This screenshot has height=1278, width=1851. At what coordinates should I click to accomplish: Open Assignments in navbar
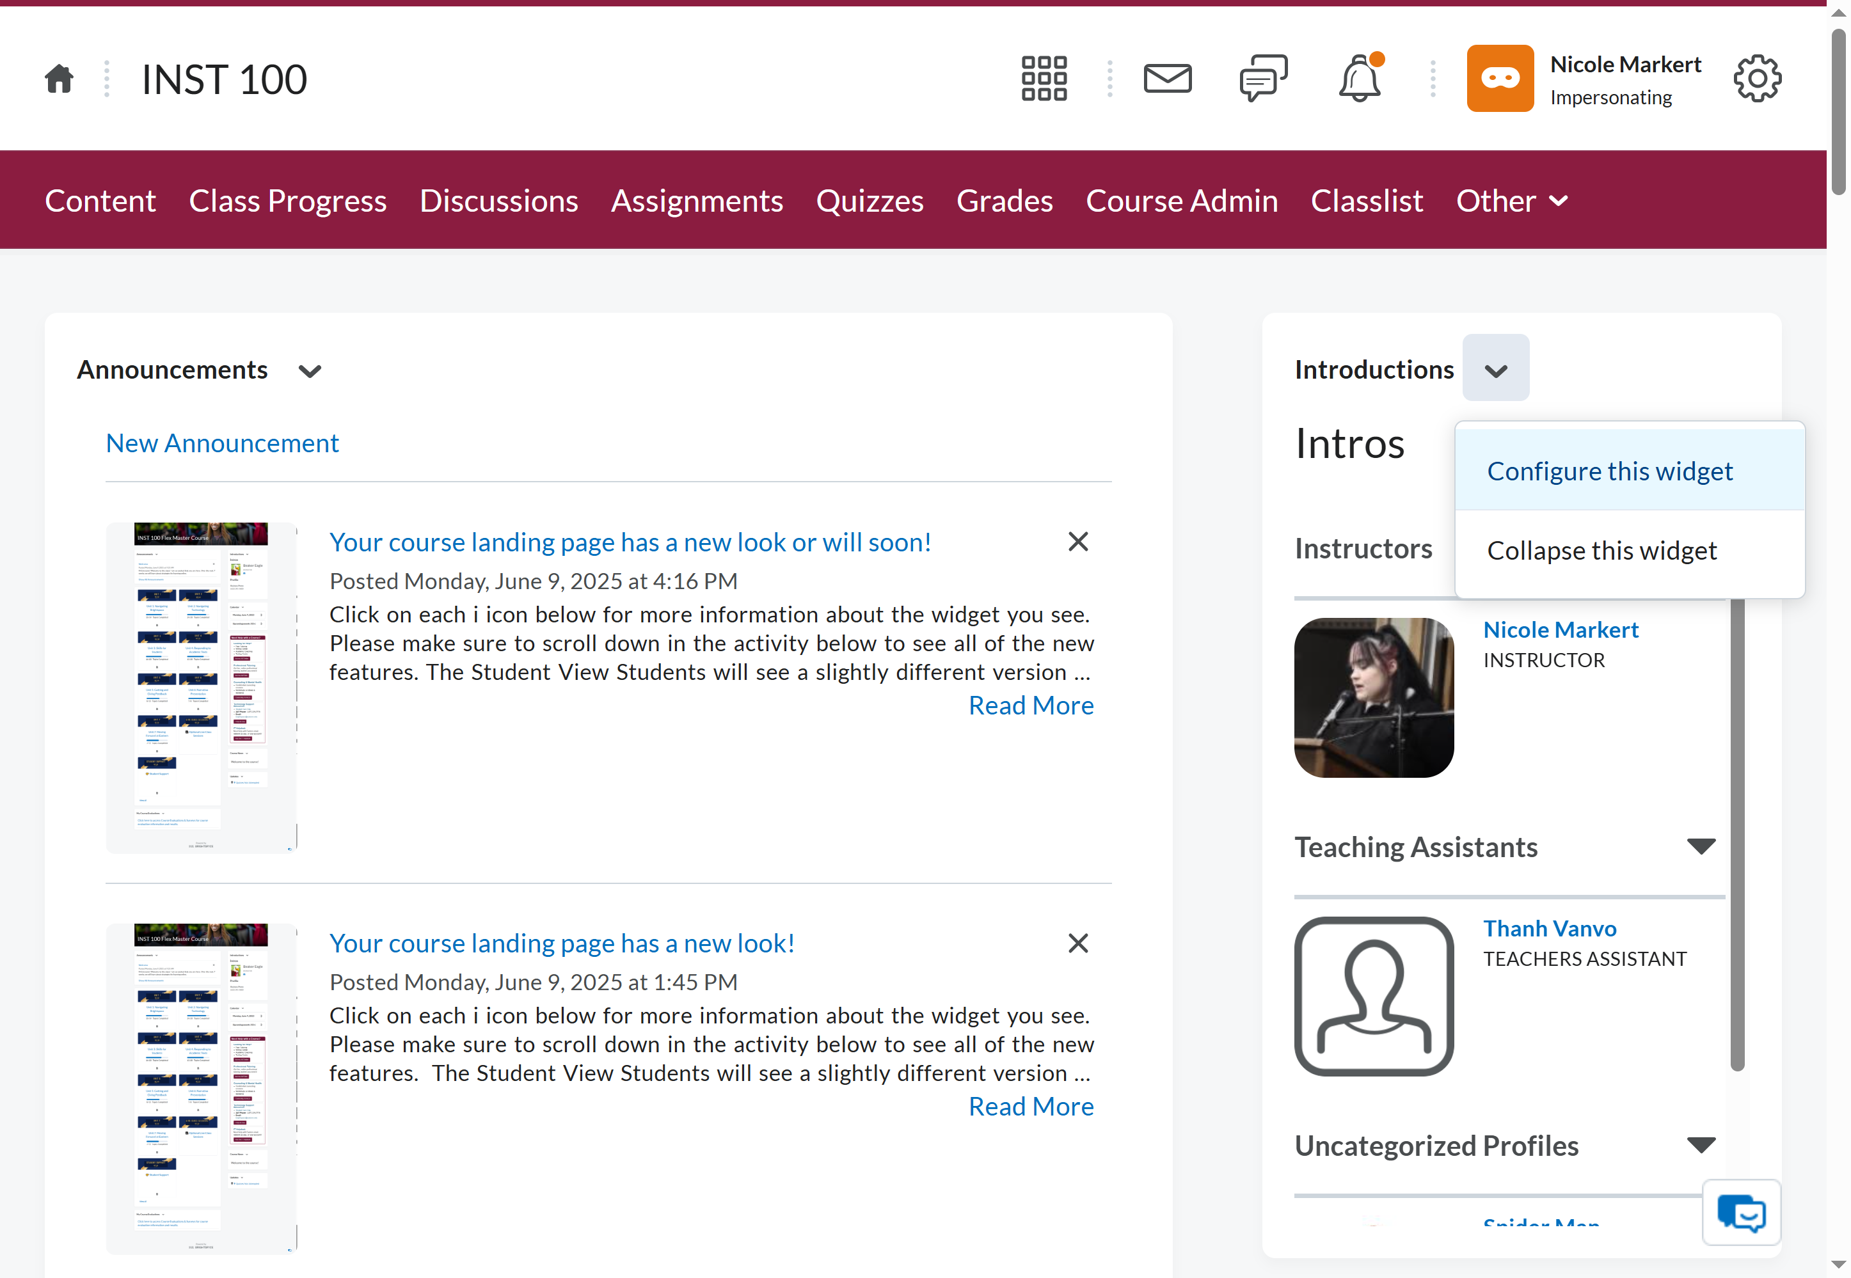[x=697, y=201]
